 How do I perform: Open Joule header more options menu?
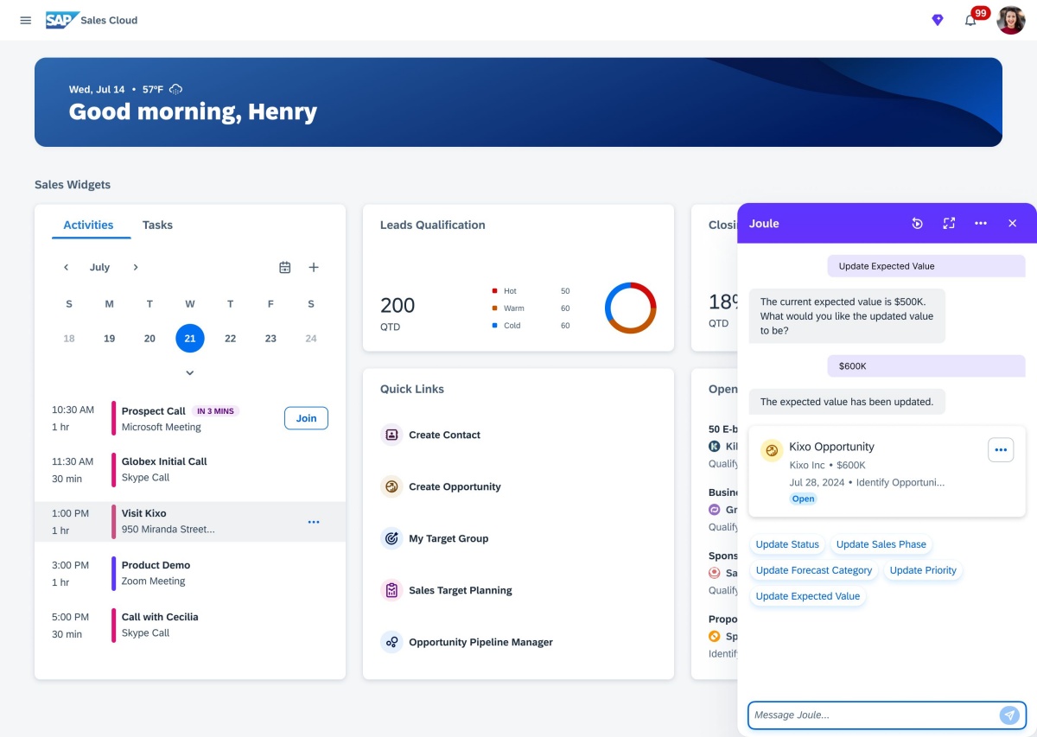[x=981, y=224]
